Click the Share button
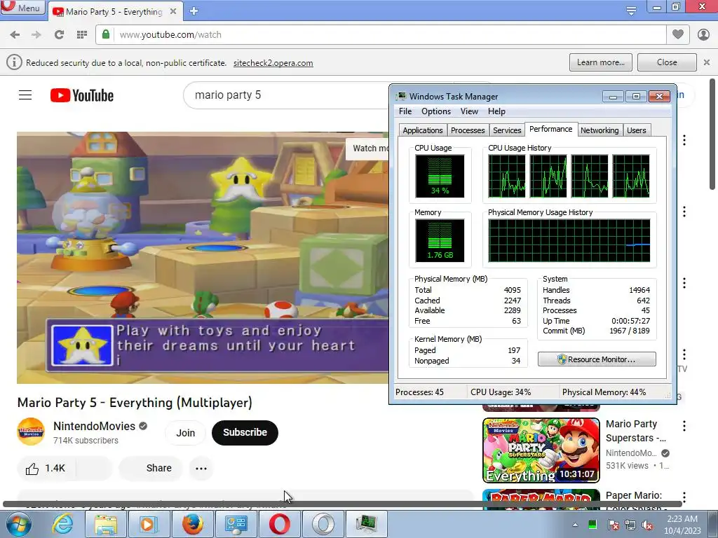 (x=151, y=469)
